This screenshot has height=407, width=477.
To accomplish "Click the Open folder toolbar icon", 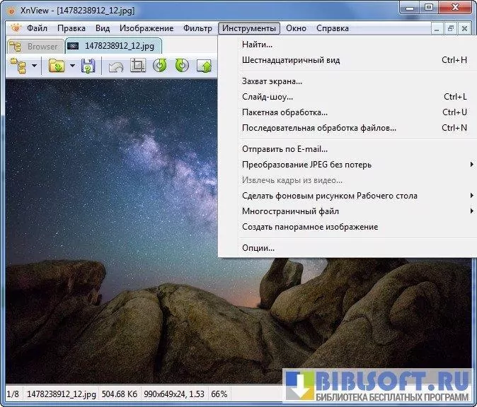I will (55, 66).
